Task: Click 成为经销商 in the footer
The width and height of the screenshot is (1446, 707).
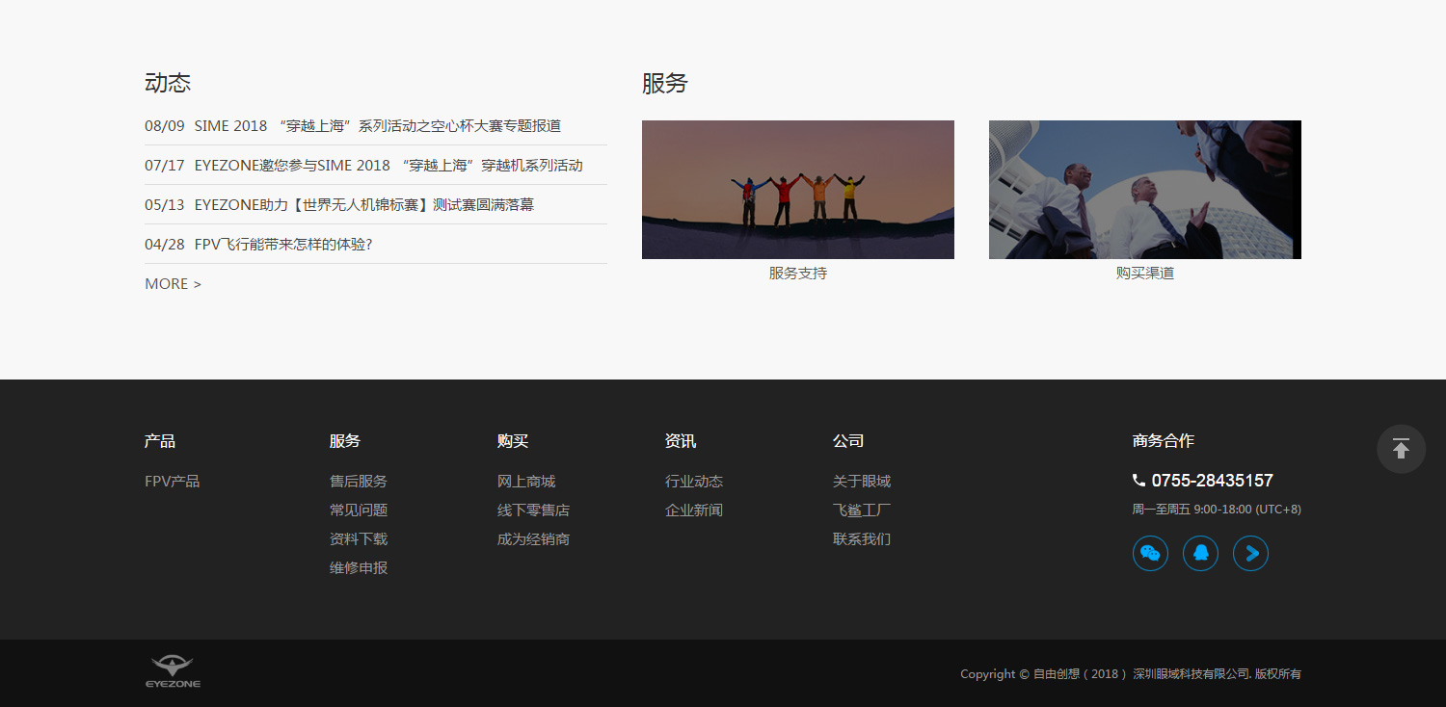Action: [533, 538]
